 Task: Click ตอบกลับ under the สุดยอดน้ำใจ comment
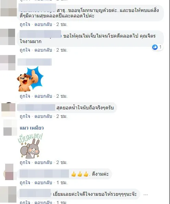pos(43,116)
